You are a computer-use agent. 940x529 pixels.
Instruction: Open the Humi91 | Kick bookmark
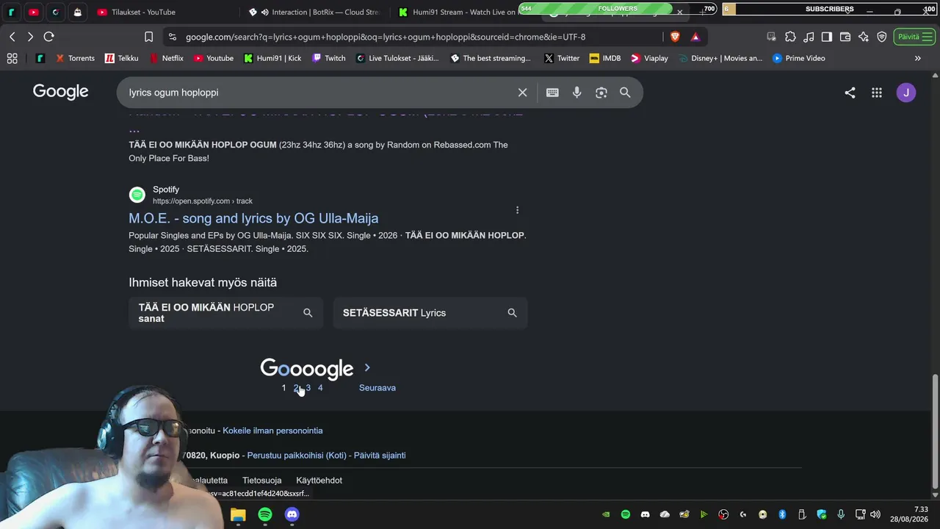click(x=272, y=58)
